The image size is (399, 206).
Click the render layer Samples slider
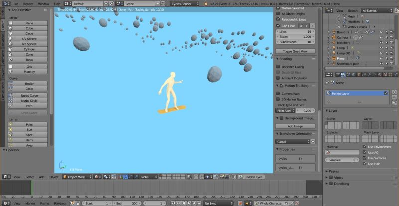pyautogui.click(x=342, y=160)
